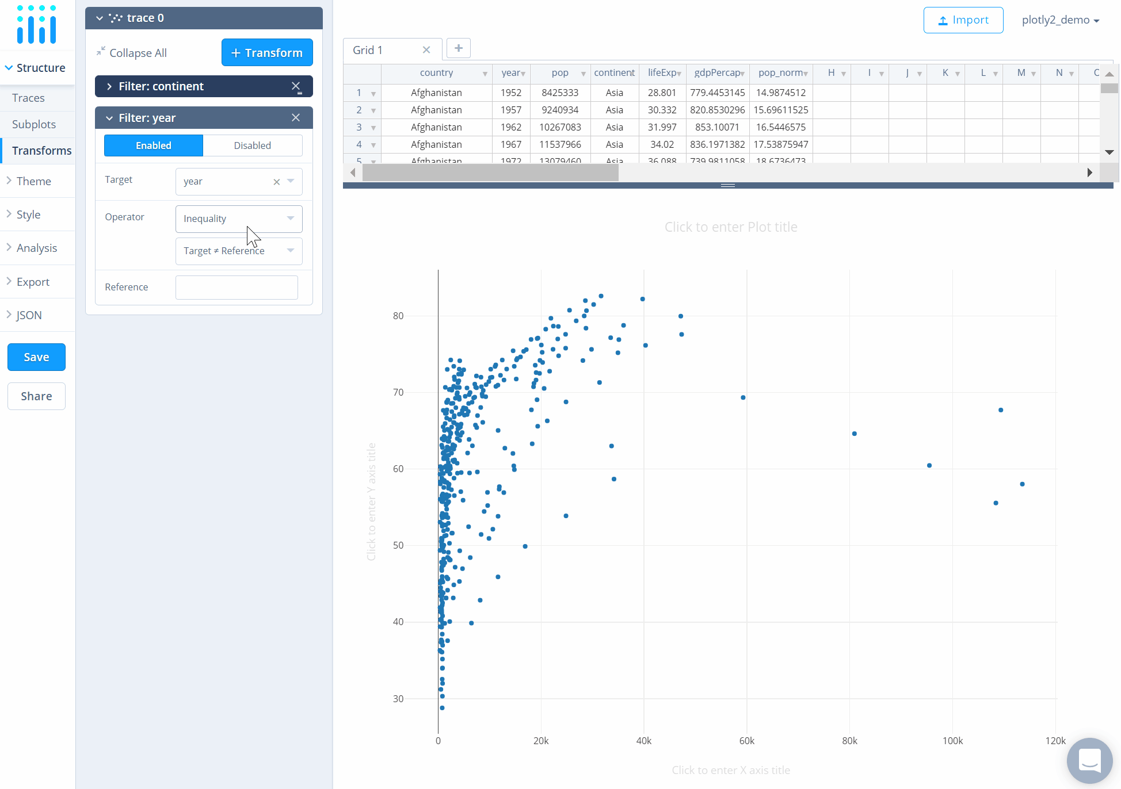Click the Plotly logo icon
This screenshot has width=1121, height=789.
(x=37, y=25)
